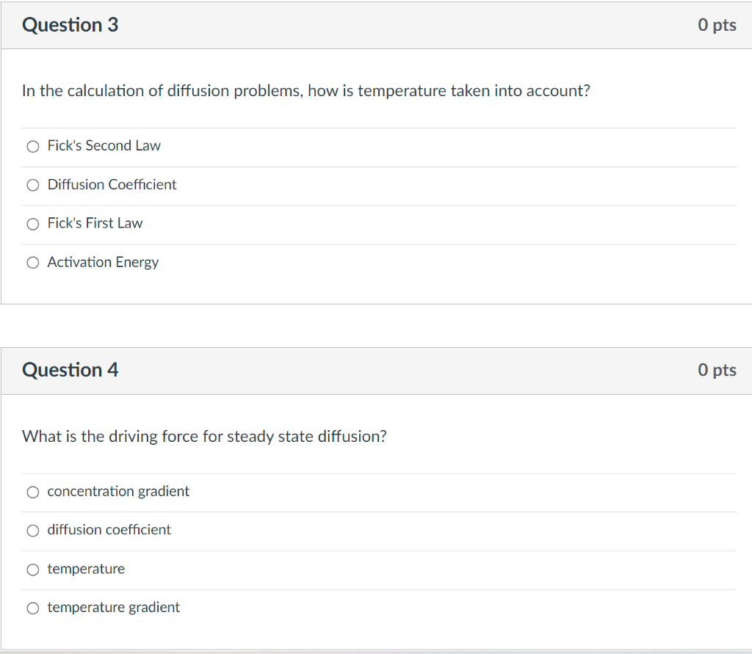Click the Question 4 heading
The width and height of the screenshot is (752, 654).
click(x=70, y=370)
